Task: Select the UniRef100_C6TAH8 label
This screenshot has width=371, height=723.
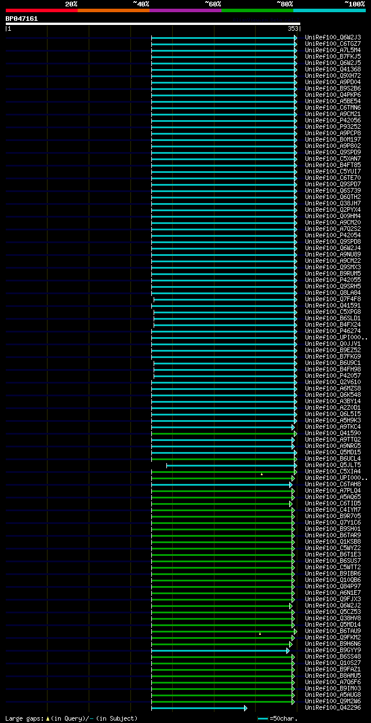Action: [x=333, y=484]
